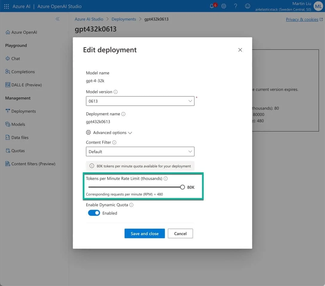Close the Edit deployment dialog
325x286 pixels.
240,50
